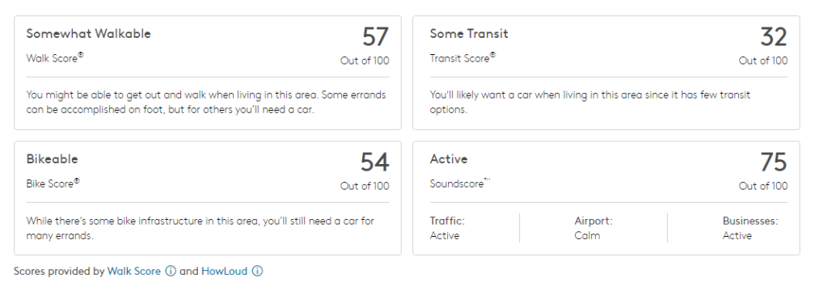
Task: Click the Airport: Calm indicator
Action: click(594, 228)
